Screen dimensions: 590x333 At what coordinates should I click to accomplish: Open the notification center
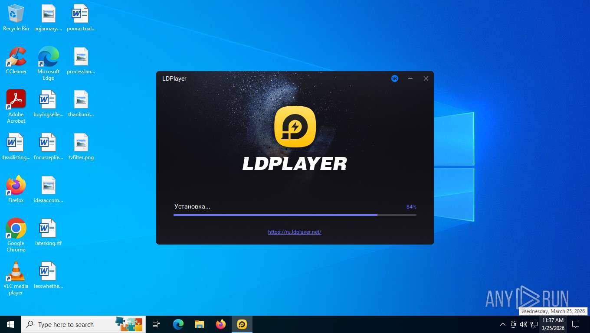click(576, 324)
